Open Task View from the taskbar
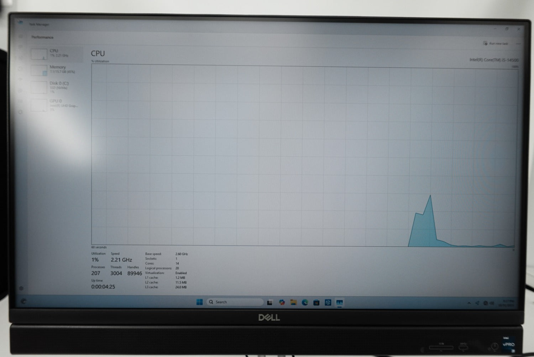Viewport: 534px width, 357px height. coord(270,302)
